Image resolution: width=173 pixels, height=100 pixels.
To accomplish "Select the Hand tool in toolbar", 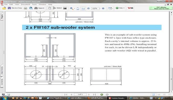I will coord(49,8).
